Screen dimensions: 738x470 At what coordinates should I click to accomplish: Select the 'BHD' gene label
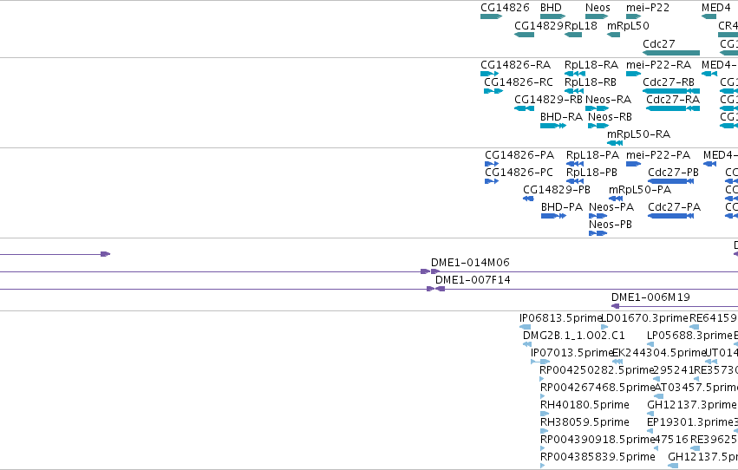point(551,8)
